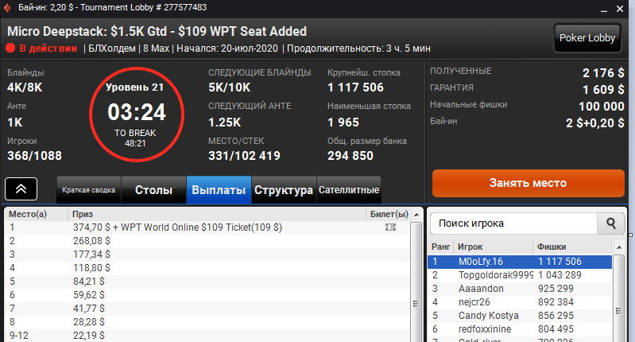Open the Столы tab

154,189
